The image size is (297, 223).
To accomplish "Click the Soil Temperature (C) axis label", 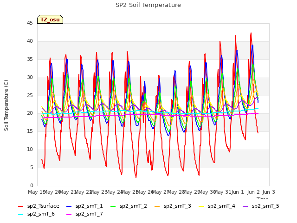I will (6, 105).
